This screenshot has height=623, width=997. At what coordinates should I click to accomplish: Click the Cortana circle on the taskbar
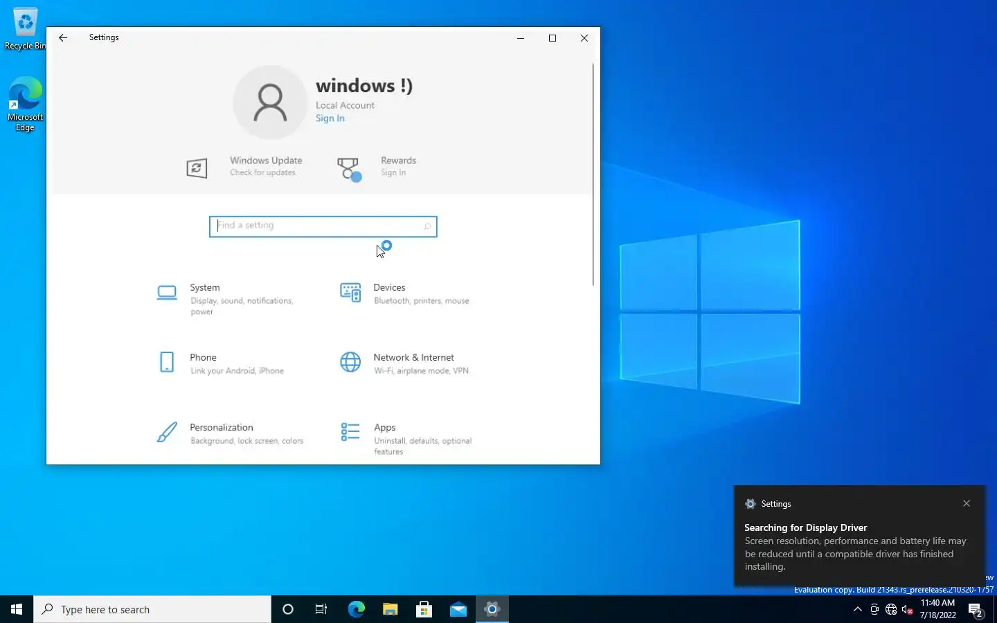click(288, 609)
